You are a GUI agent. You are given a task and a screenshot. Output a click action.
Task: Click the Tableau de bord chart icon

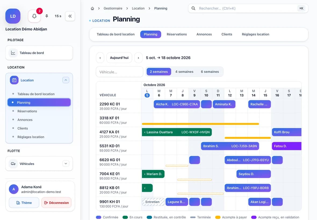coord(13,53)
